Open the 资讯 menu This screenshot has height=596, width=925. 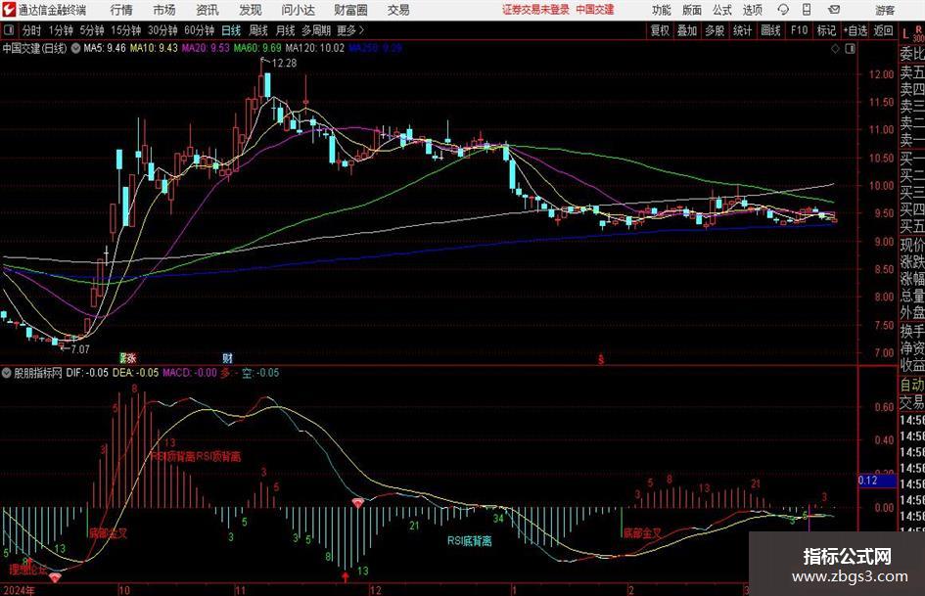click(208, 10)
